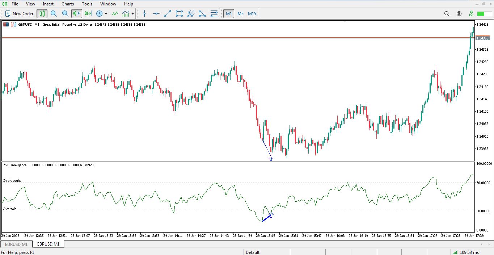
Task: Open the timeframe dropdown arrow
Action: click(106, 14)
